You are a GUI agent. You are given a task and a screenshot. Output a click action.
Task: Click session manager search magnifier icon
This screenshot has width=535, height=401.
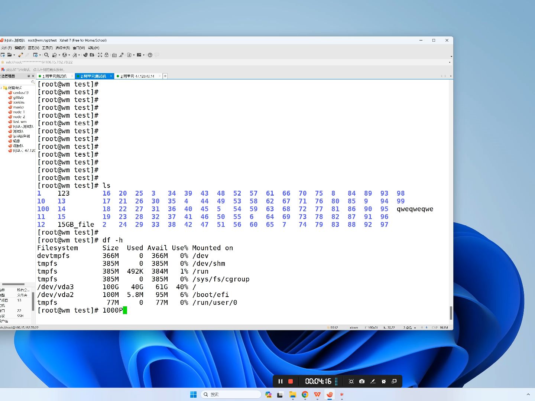coord(33,82)
